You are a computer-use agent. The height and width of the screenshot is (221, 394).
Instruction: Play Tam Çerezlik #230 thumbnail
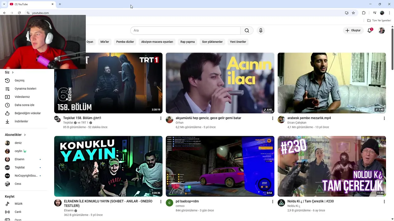pyautogui.click(x=332, y=166)
